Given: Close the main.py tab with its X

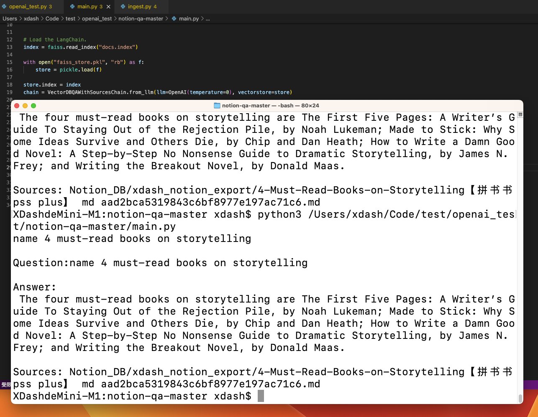Looking at the screenshot, I should coord(109,7).
